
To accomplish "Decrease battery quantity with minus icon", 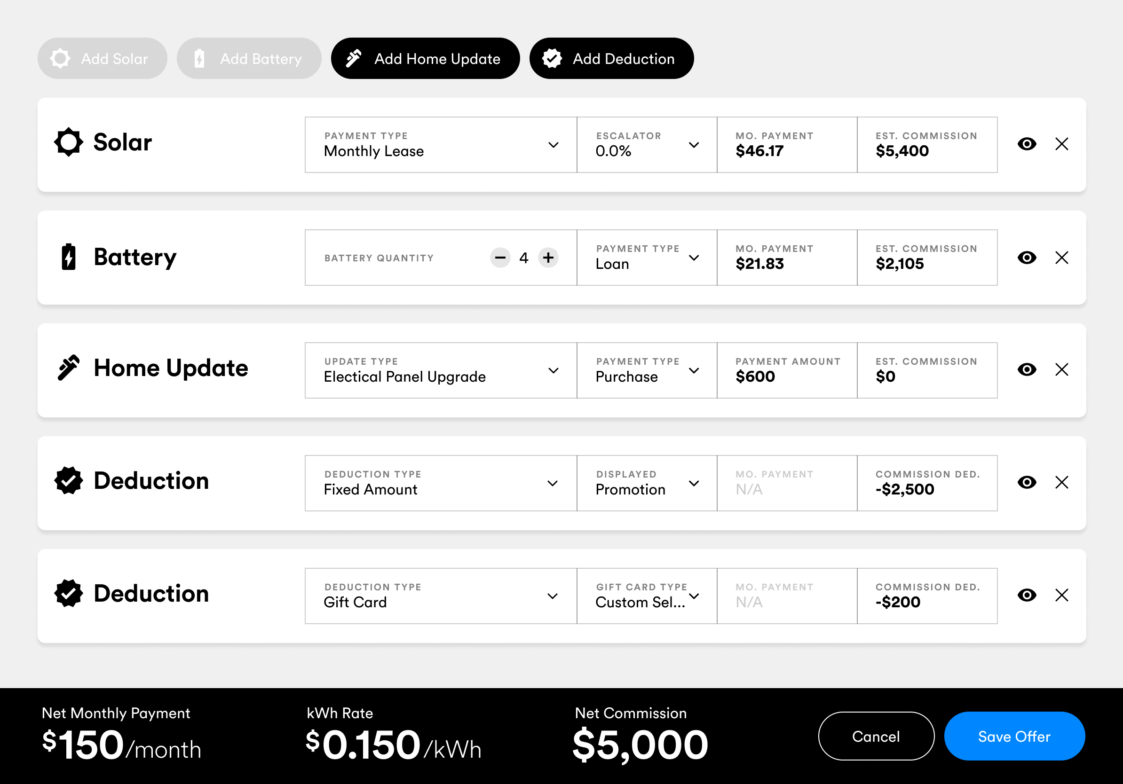I will (x=500, y=258).
